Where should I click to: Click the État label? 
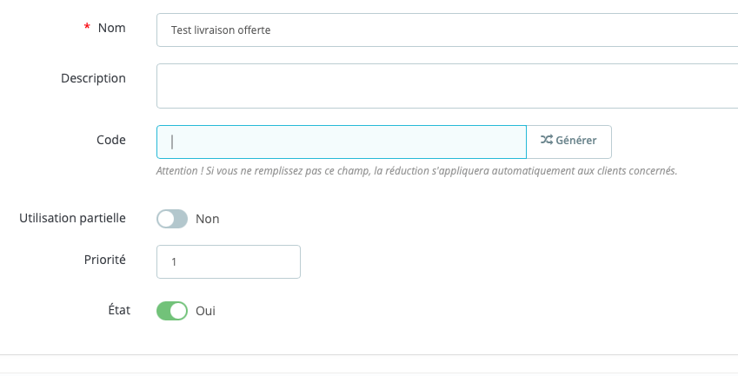coord(119,310)
